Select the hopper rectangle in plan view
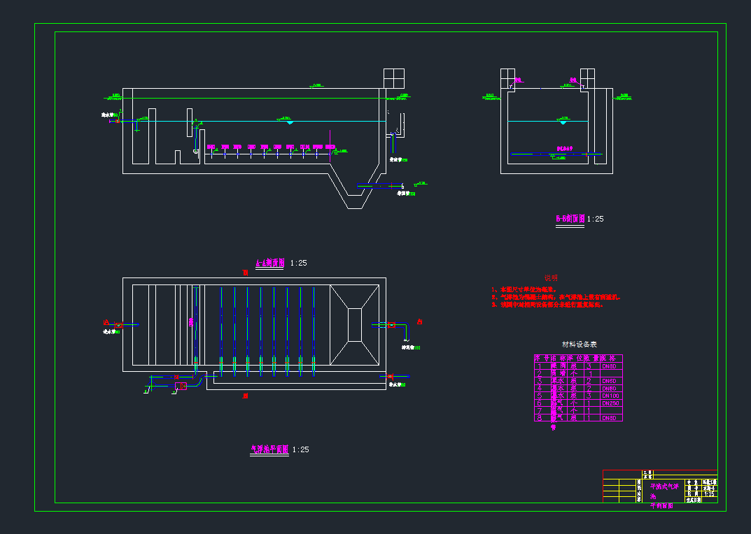 [356, 324]
